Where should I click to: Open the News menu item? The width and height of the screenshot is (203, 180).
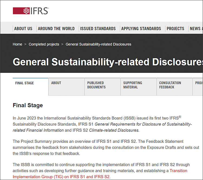coord(196,28)
